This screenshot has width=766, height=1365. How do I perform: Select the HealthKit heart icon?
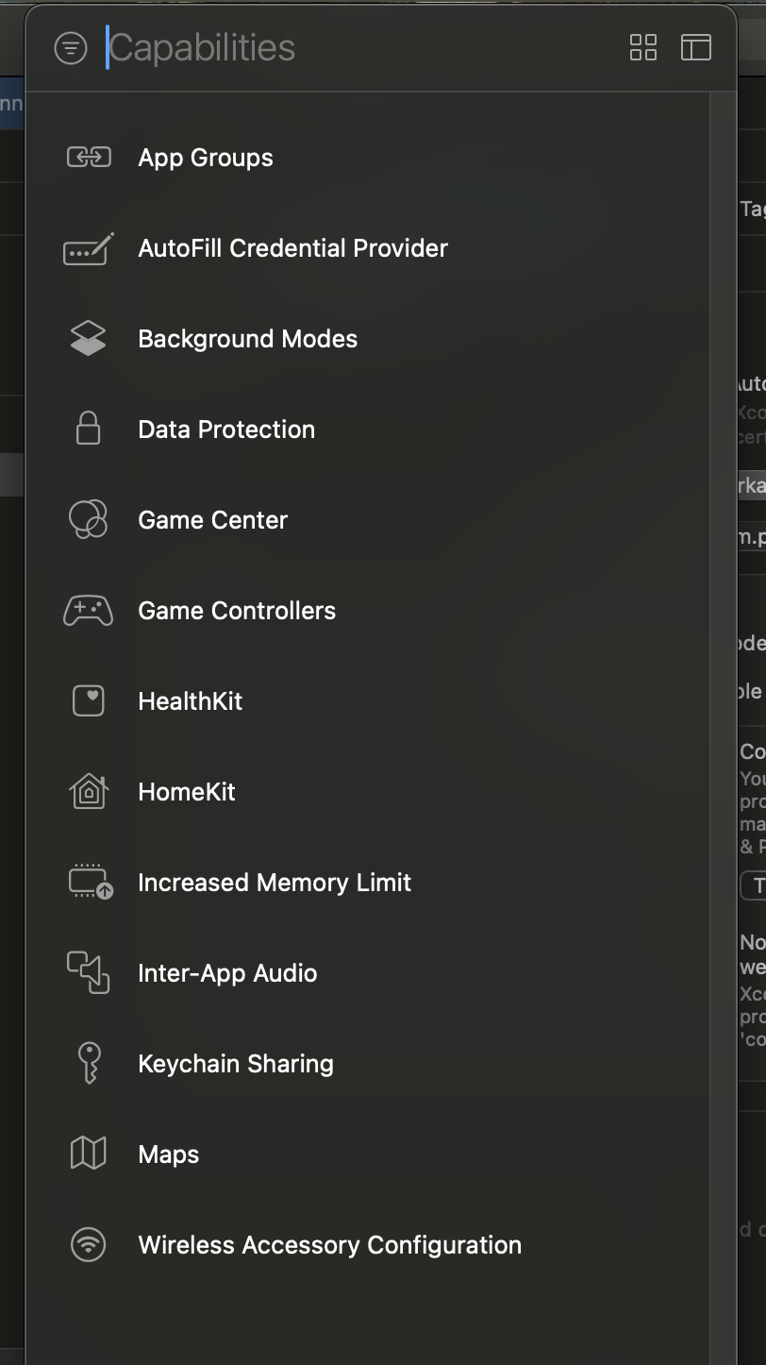87,700
